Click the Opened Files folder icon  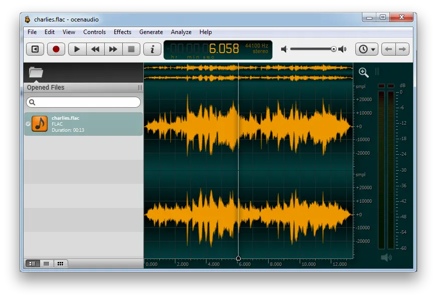(35, 72)
